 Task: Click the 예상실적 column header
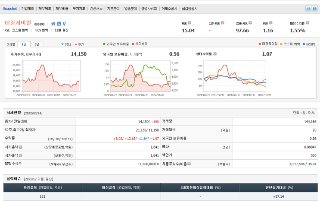[121, 187]
